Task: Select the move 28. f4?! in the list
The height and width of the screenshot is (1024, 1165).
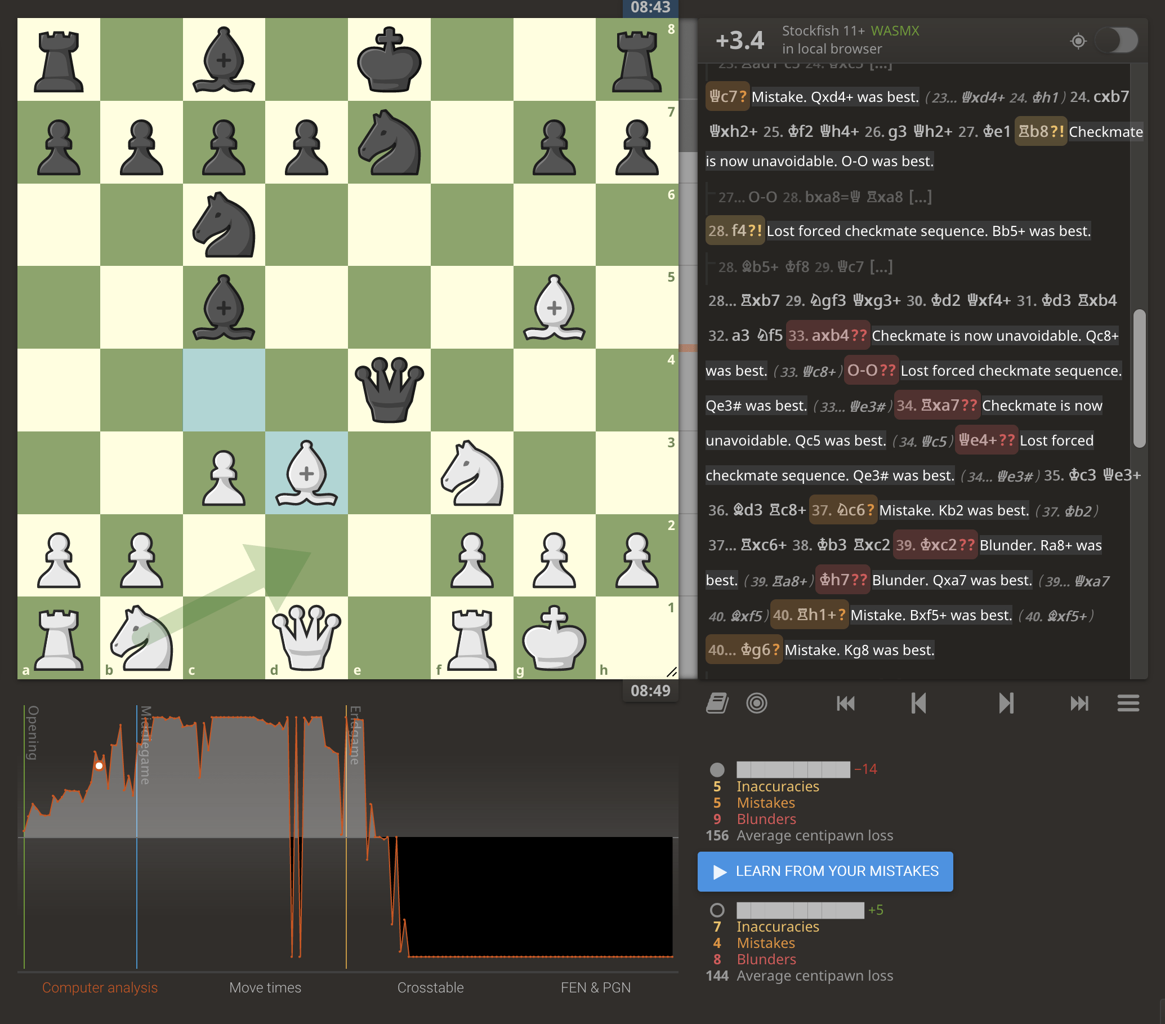Action: [x=735, y=231]
